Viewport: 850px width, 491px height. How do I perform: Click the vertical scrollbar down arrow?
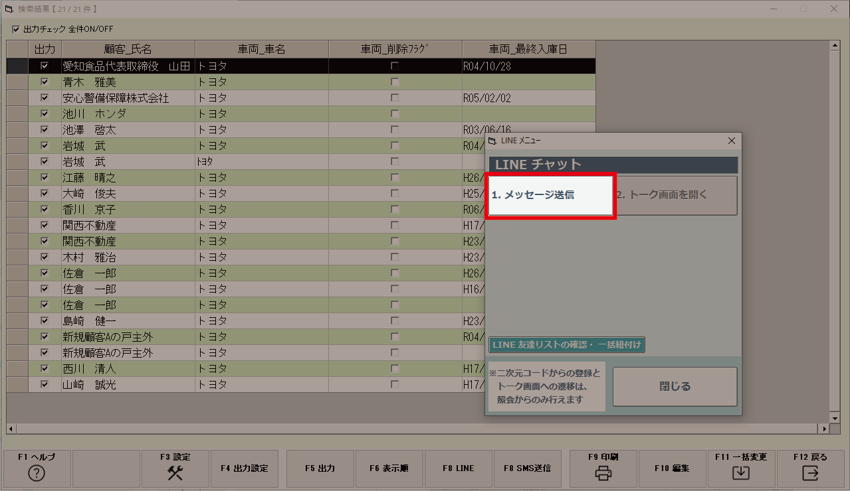(x=835, y=418)
